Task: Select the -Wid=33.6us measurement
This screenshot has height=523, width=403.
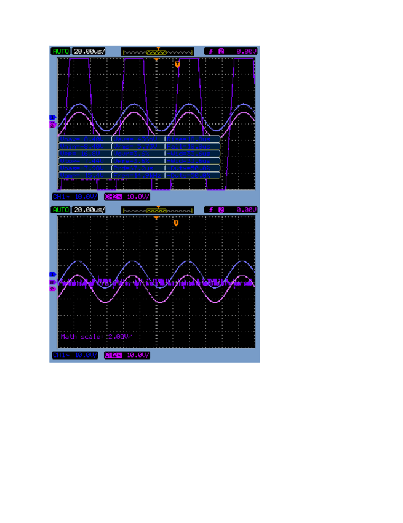Action: pyautogui.click(x=193, y=161)
